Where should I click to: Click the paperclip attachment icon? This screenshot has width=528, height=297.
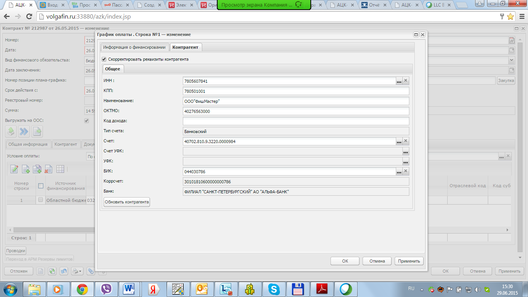pos(90,271)
